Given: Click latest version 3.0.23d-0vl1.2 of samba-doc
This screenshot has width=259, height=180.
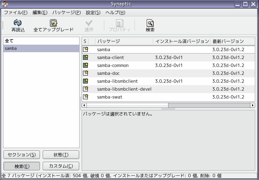Looking at the screenshot, I should coord(228,73).
